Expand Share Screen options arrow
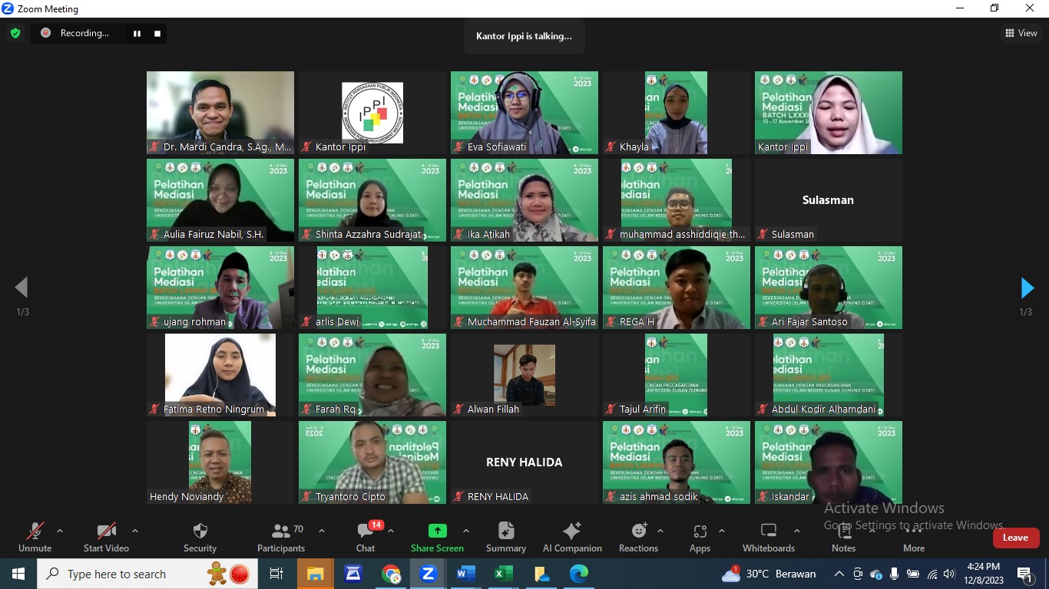This screenshot has height=589, width=1049. (x=465, y=531)
